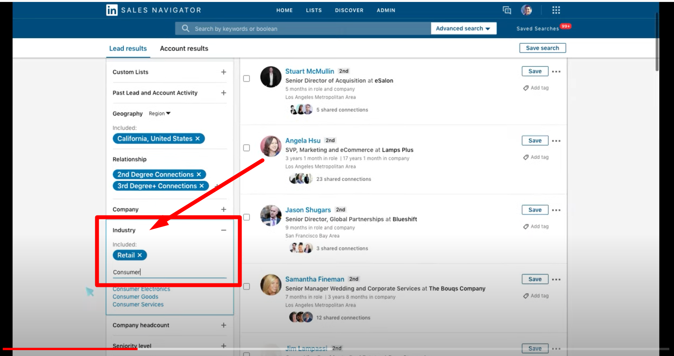Choose Consumer Electronics industry suggestion
This screenshot has height=356, width=674.
coord(141,289)
